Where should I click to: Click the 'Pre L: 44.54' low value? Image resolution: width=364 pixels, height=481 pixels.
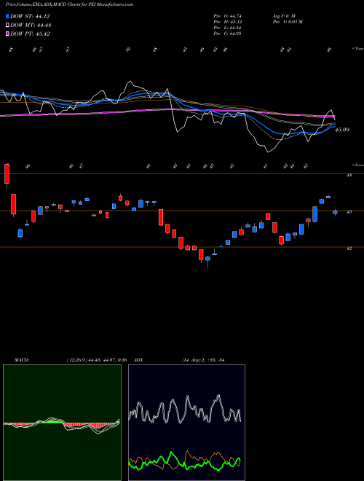click(227, 28)
